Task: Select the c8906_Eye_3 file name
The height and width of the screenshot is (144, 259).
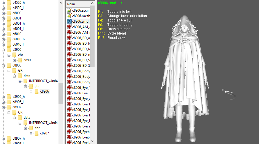Action: click(81, 93)
